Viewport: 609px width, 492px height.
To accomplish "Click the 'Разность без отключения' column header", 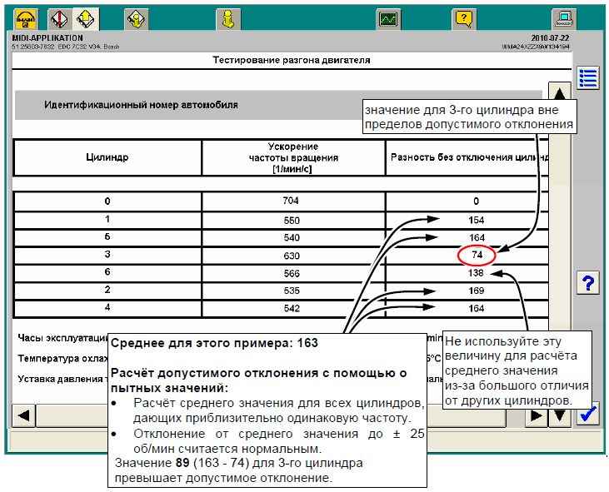I will click(x=467, y=157).
